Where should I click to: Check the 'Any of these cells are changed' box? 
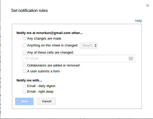click(x=25, y=53)
